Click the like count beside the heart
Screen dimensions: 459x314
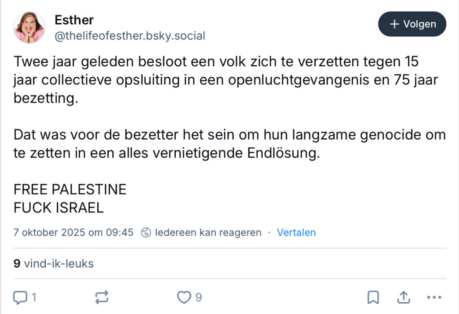click(198, 297)
